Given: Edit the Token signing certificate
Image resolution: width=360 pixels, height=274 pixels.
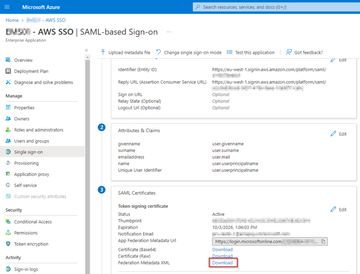Looking at the screenshot, I should [x=343, y=209].
